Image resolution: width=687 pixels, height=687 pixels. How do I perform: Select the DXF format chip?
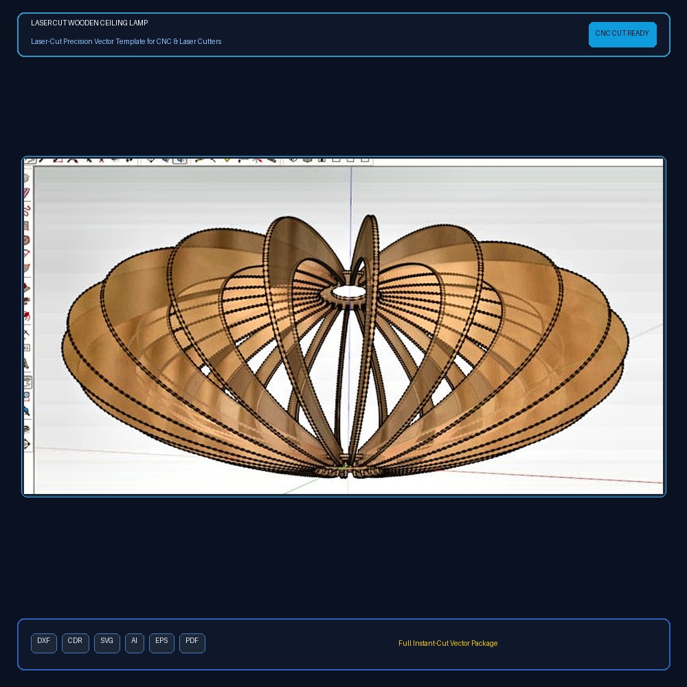[x=44, y=643]
